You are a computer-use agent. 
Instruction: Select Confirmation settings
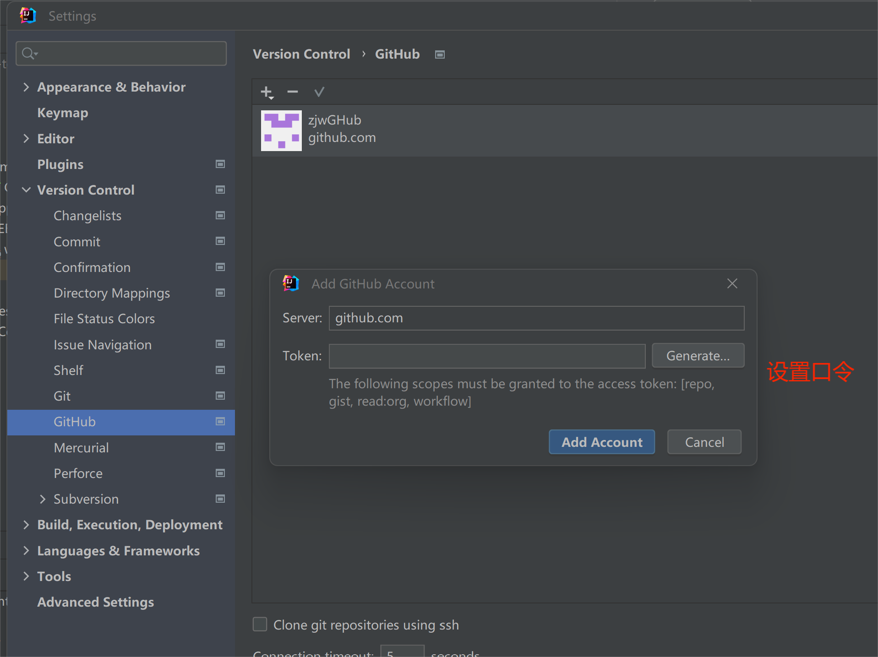tap(92, 267)
